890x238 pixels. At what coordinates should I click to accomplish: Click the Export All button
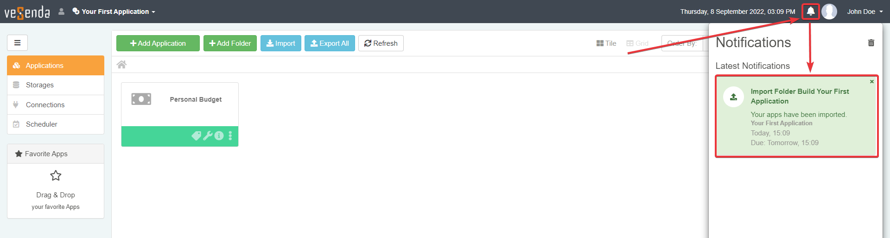(x=330, y=43)
